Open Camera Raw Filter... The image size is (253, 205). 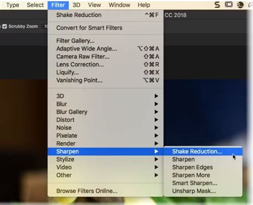tap(106, 57)
